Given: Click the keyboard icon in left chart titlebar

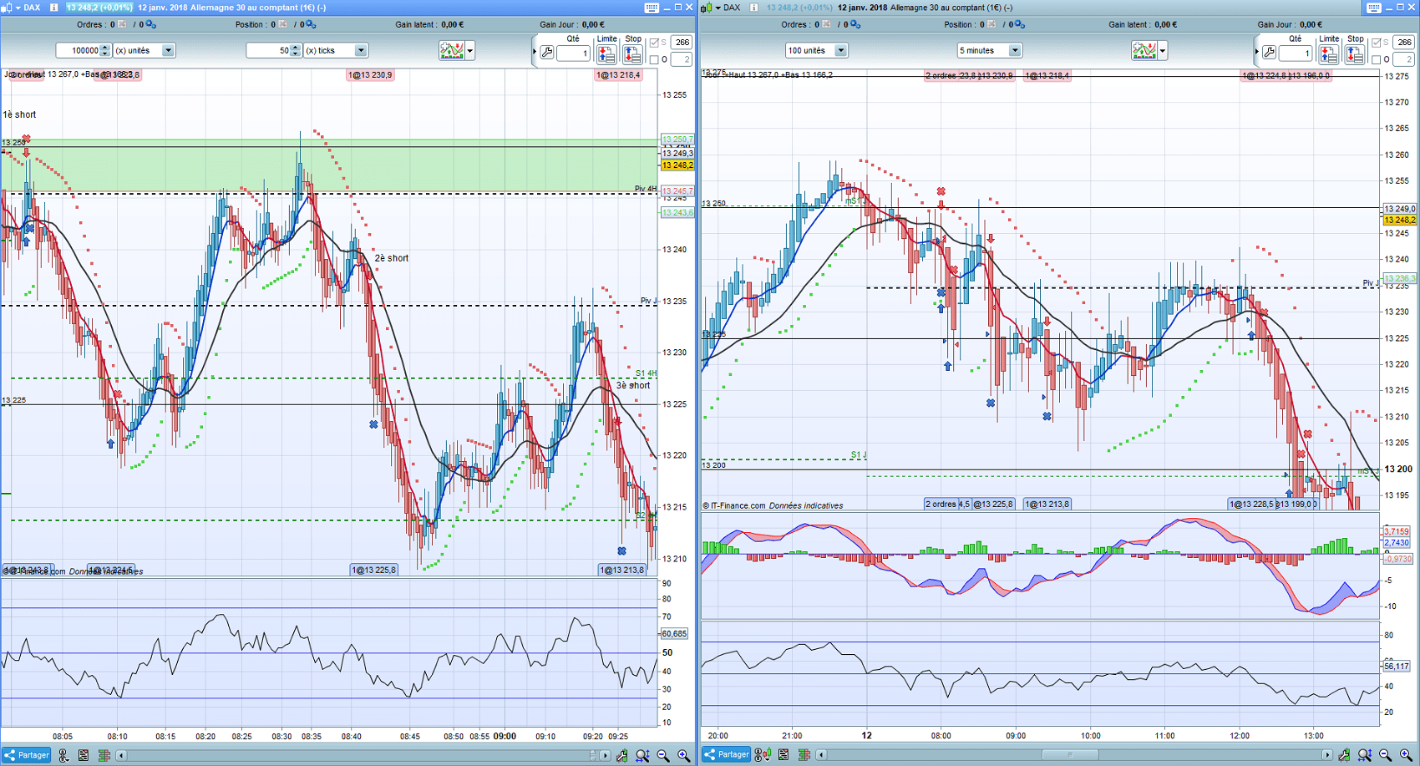Looking at the screenshot, I should (x=652, y=8).
